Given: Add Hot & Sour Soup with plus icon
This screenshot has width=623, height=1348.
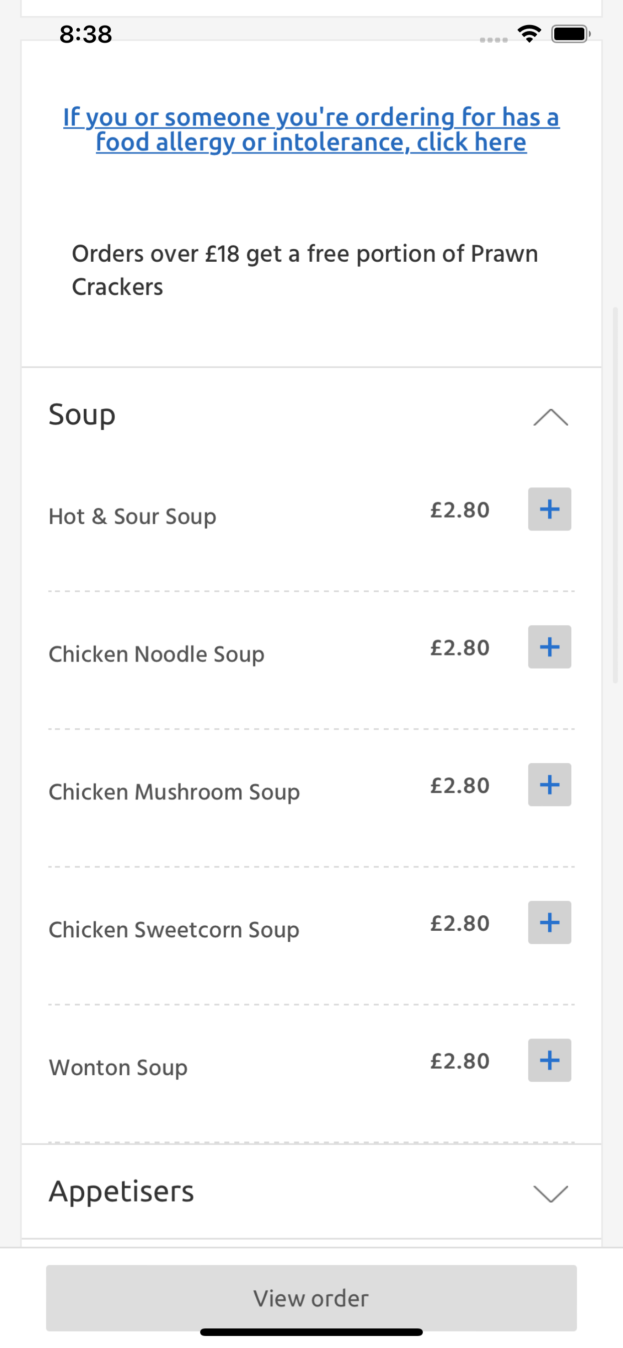Looking at the screenshot, I should pyautogui.click(x=549, y=509).
